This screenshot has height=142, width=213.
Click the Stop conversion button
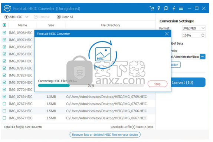[157, 84]
